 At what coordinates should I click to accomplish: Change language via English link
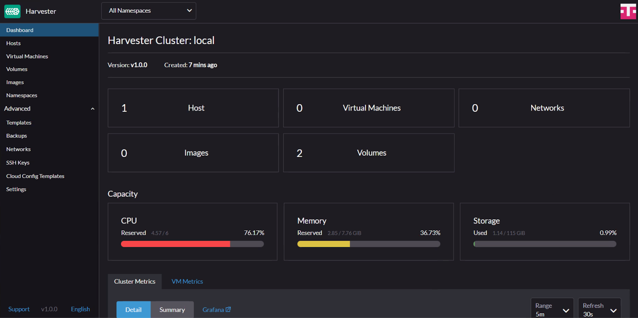click(x=80, y=309)
